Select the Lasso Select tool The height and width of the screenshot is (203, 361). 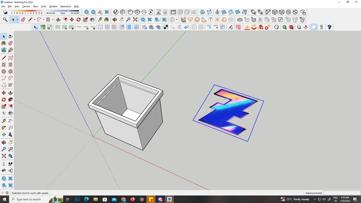pos(10,37)
